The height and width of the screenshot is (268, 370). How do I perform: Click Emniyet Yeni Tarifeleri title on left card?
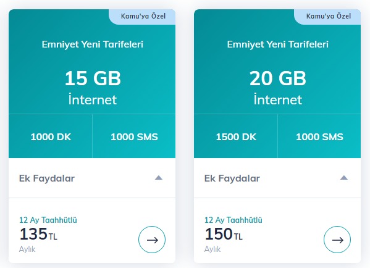click(x=93, y=44)
